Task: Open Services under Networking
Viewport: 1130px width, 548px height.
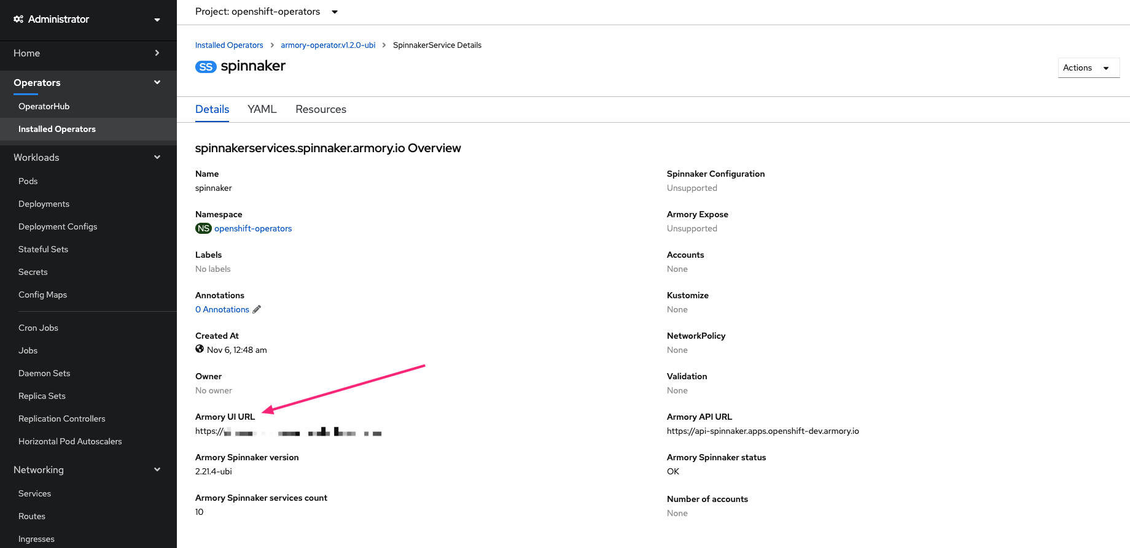Action: [34, 493]
